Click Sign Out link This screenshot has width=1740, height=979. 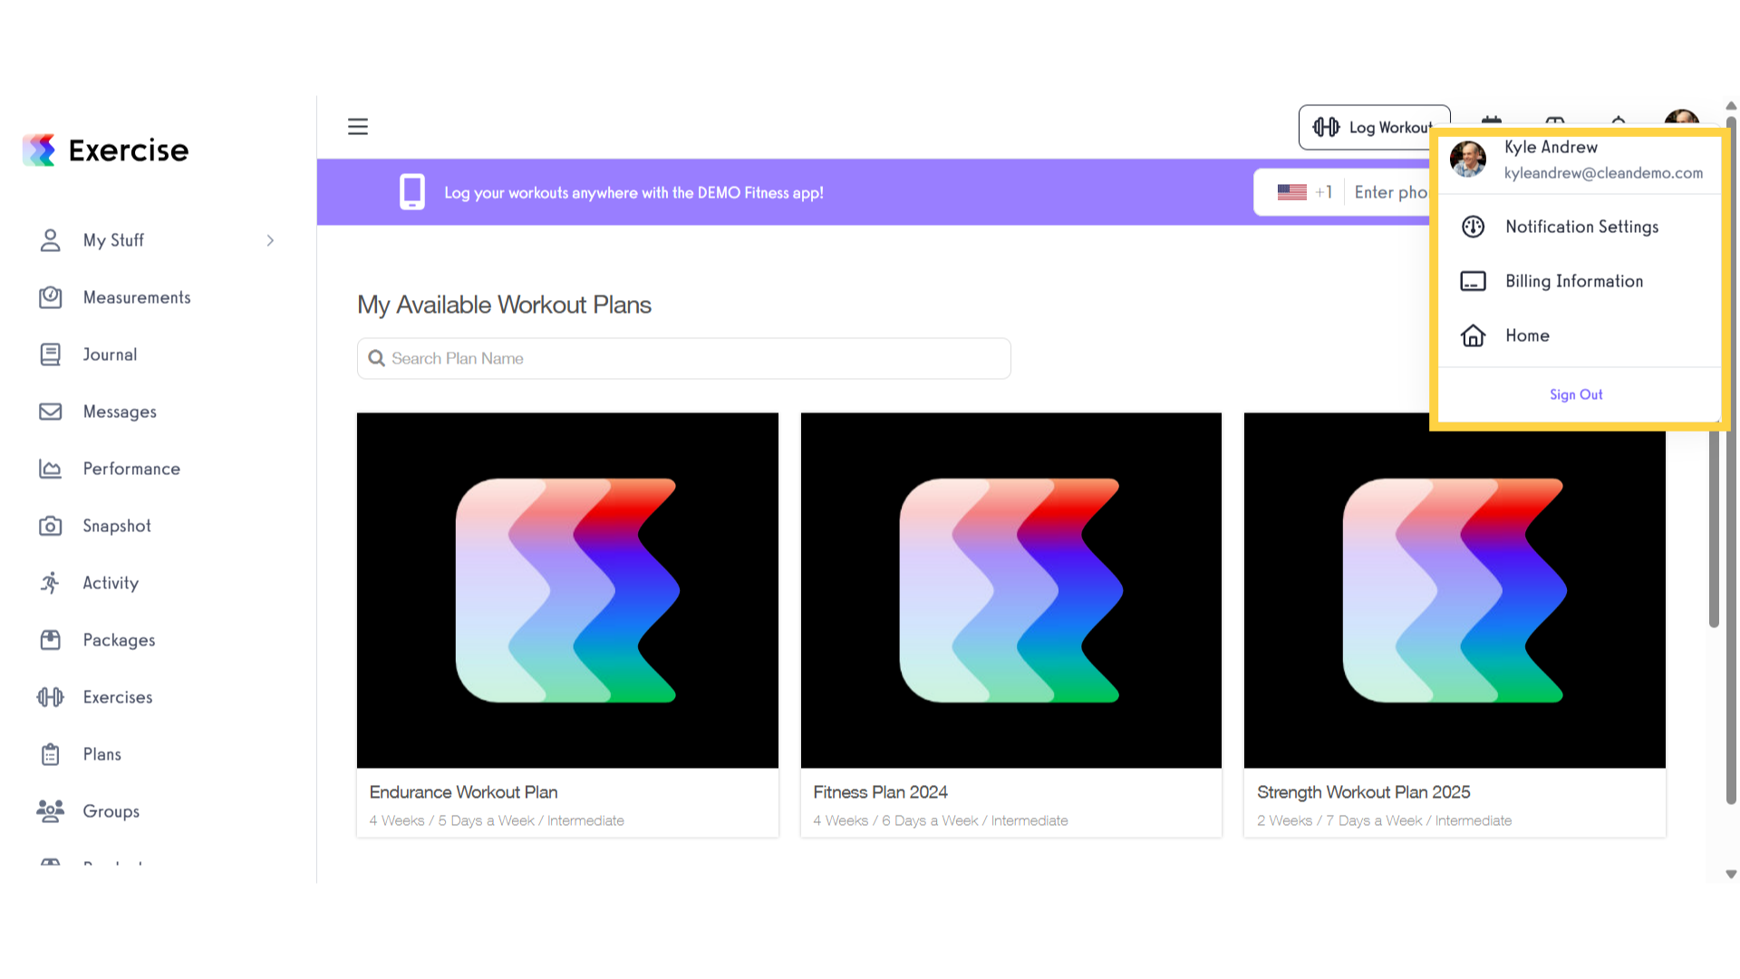point(1576,394)
